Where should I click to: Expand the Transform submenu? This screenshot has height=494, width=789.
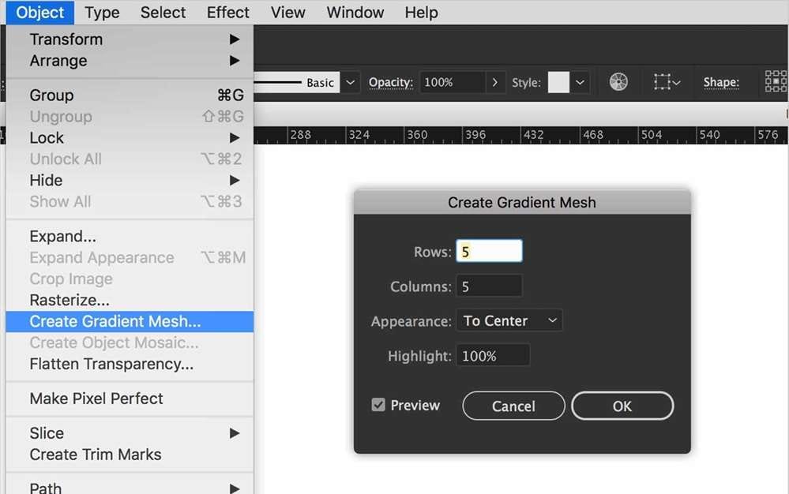click(x=130, y=39)
